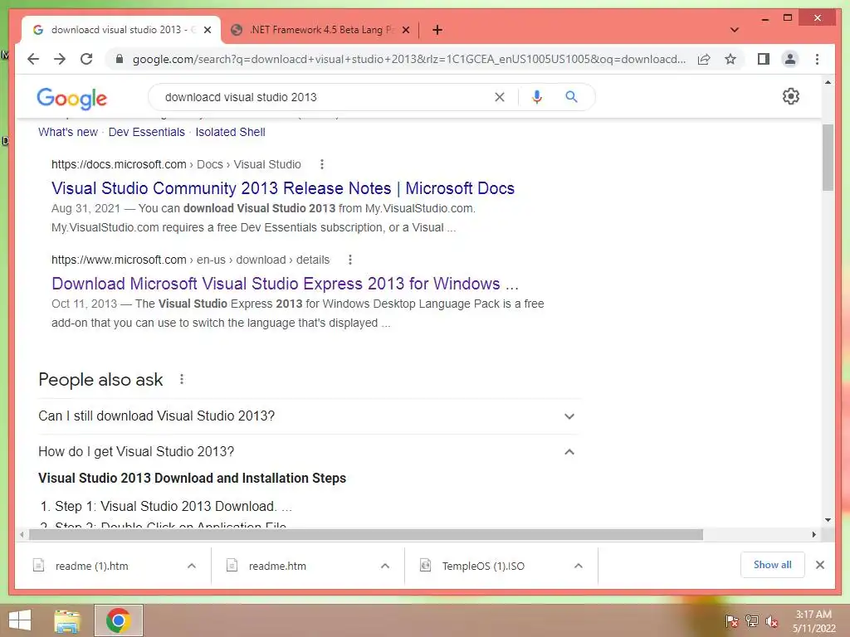Open tab search dropdown arrow
This screenshot has height=637, width=850.
point(735,30)
